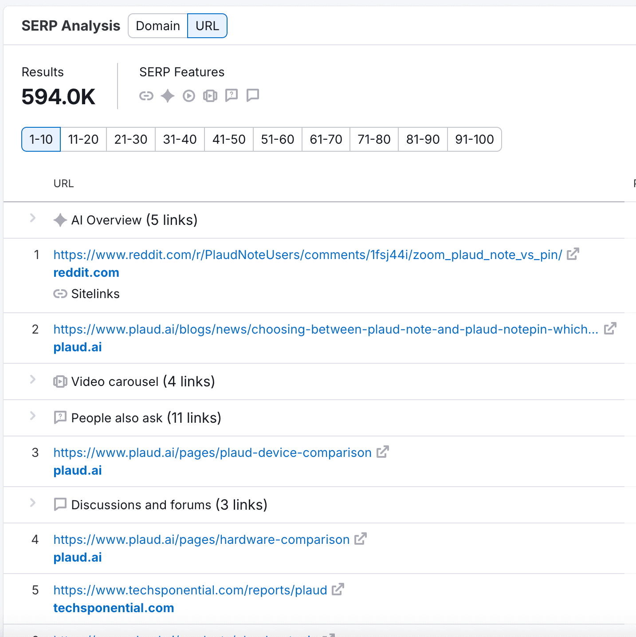Click the Video carousel icon under SERP Features
The height and width of the screenshot is (637, 636).
click(210, 96)
